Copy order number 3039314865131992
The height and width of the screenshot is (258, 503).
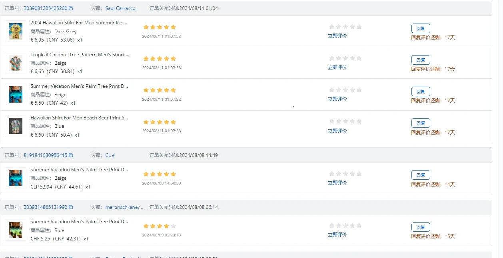71,207
